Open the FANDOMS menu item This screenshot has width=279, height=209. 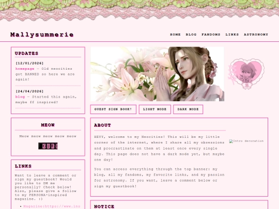coord(211,35)
